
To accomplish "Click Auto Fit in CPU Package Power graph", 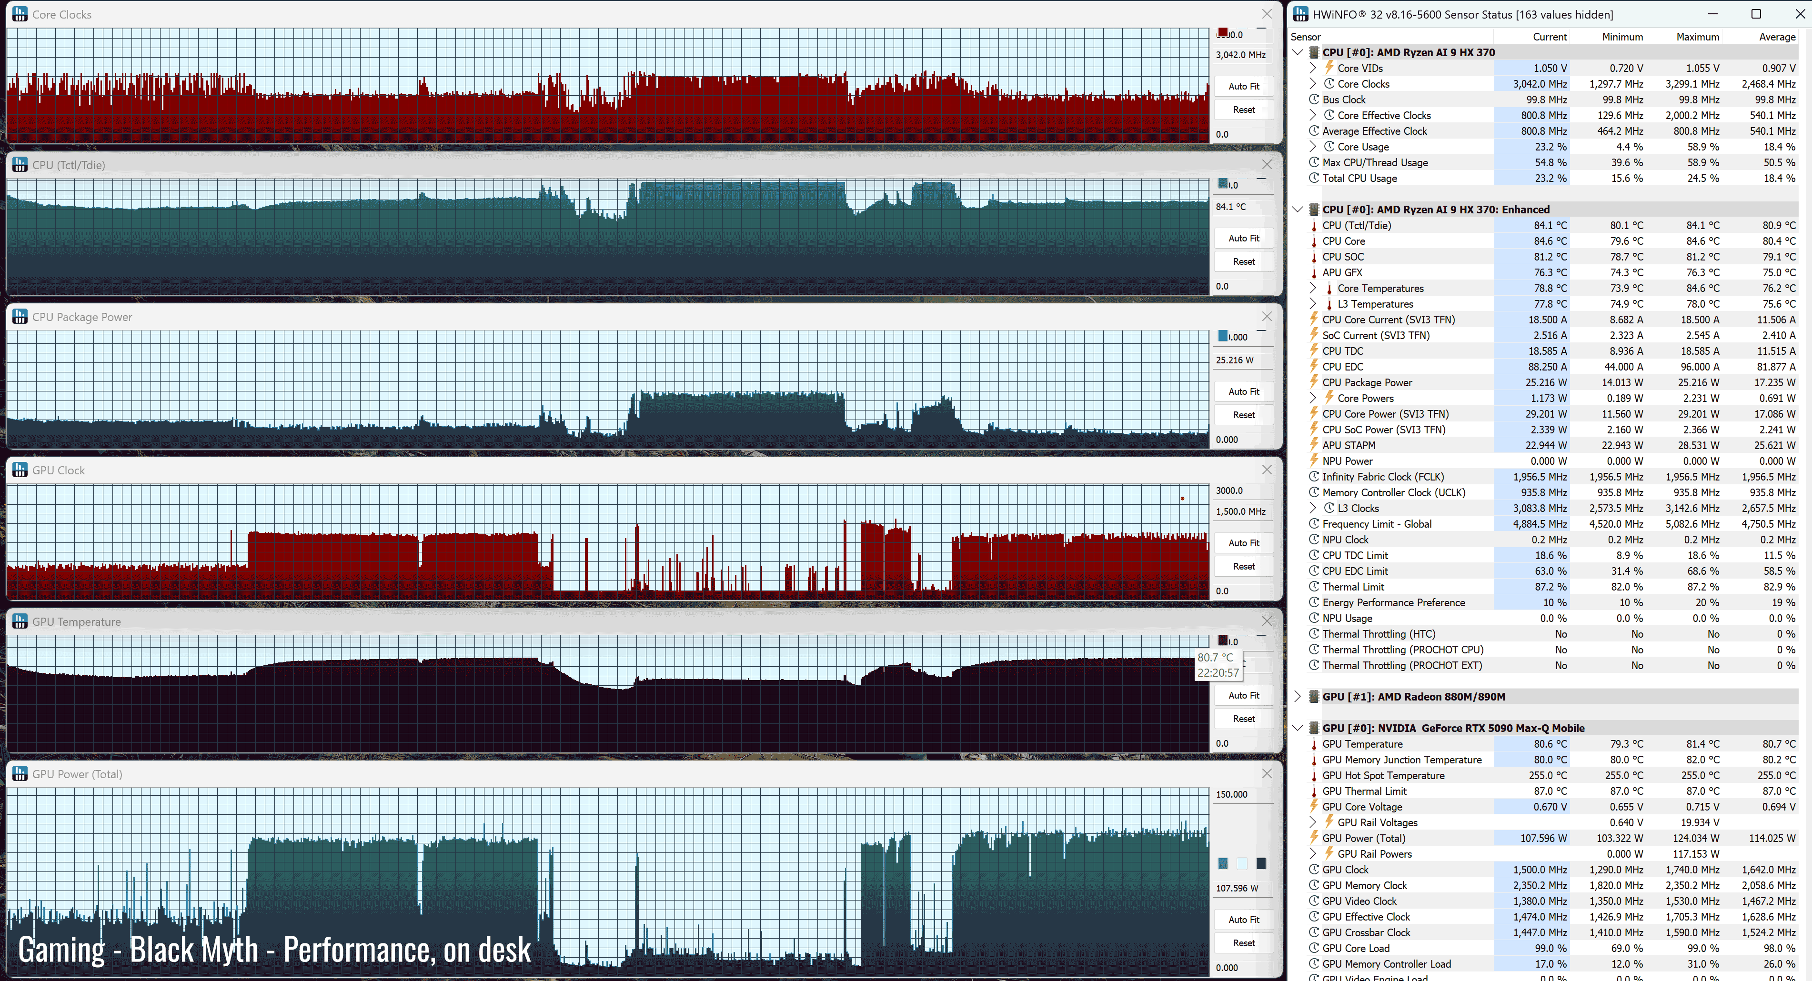I will (1244, 391).
